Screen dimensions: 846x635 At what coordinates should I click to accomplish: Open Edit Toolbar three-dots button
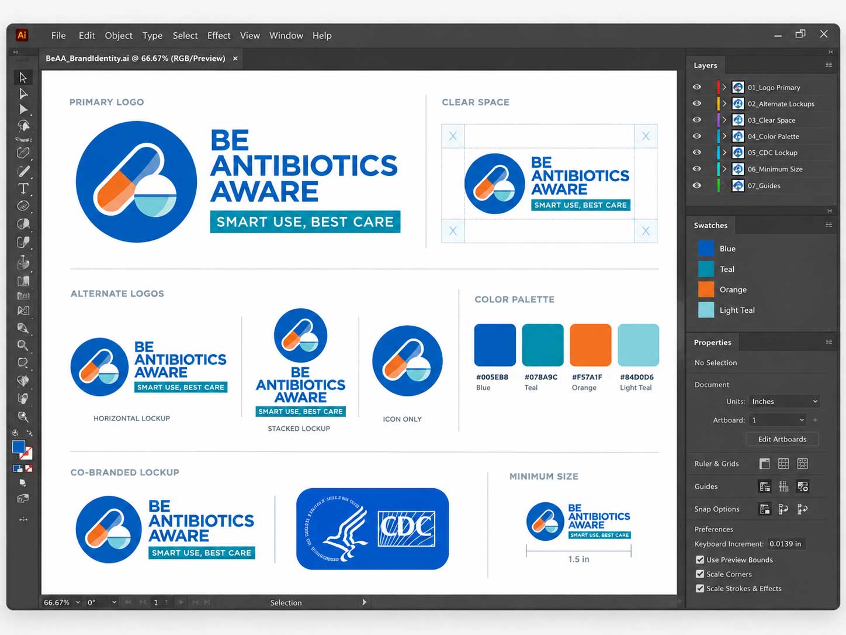tap(23, 519)
